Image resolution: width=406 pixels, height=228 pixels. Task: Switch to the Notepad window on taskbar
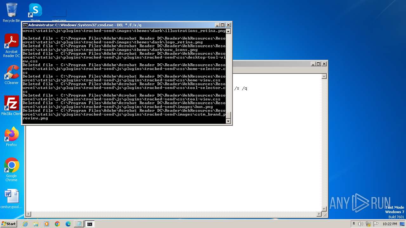pos(79,224)
